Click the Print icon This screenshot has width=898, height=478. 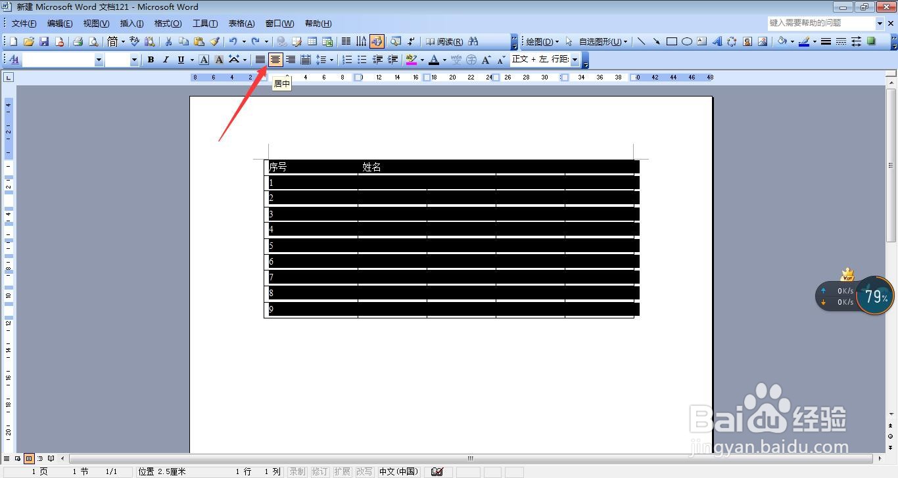[78, 41]
